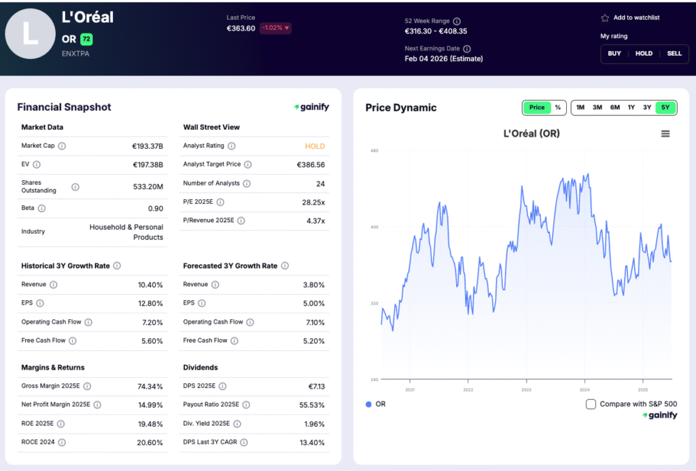Click the L'Oréal round logo avatar

[x=30, y=34]
